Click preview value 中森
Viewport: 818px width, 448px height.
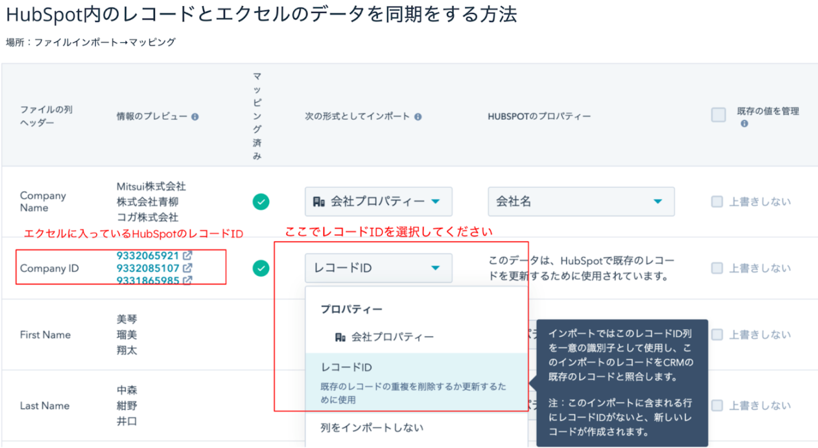127,390
